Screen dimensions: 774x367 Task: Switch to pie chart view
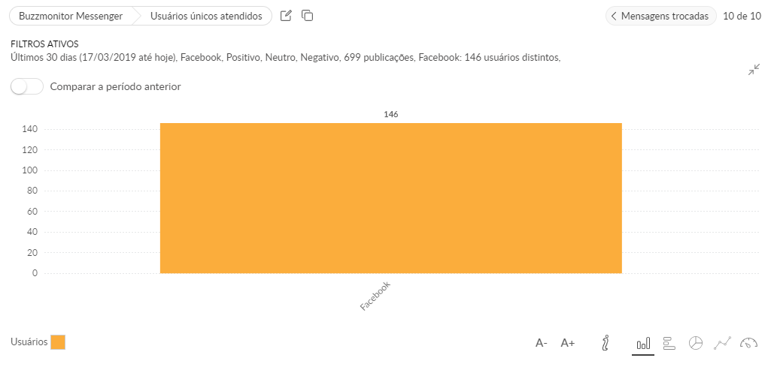click(696, 343)
